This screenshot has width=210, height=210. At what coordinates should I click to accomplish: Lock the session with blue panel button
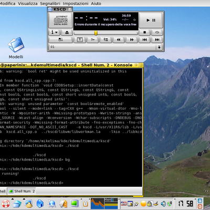199,201
